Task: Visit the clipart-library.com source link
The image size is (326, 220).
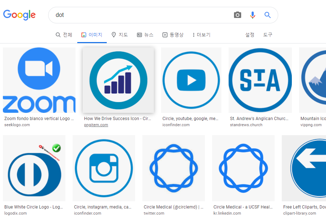Action: pos(300,213)
